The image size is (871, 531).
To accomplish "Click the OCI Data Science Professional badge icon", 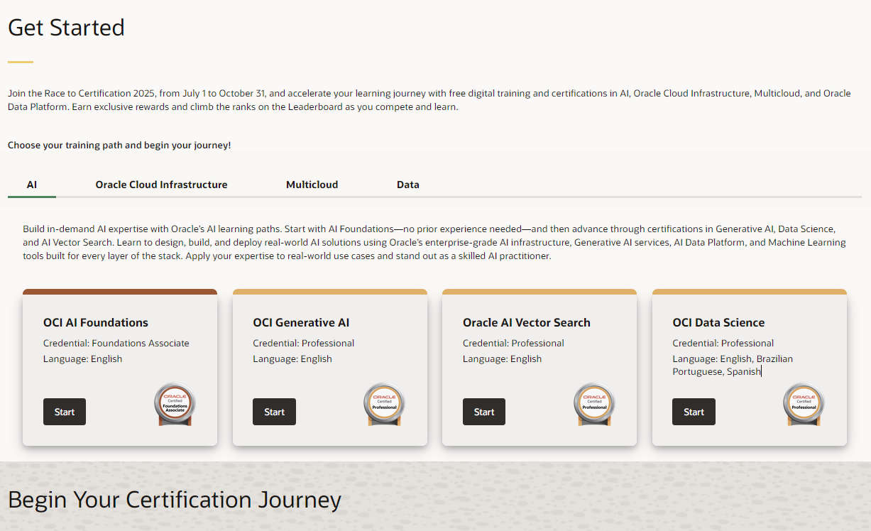I will [x=804, y=405].
